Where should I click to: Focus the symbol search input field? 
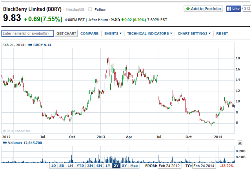pos(28,33)
